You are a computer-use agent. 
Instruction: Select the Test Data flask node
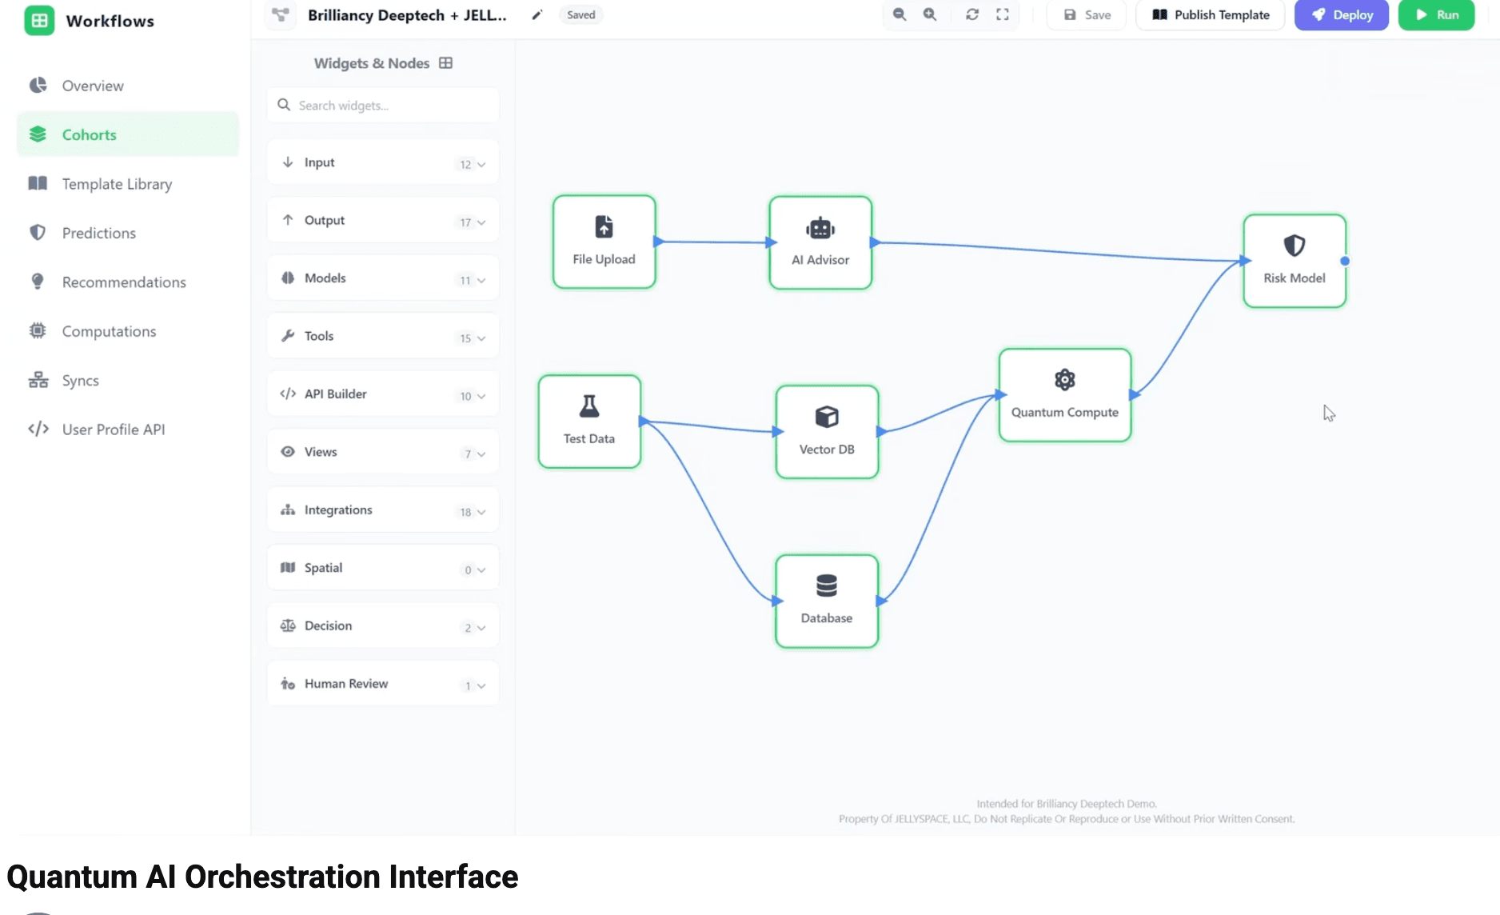589,422
